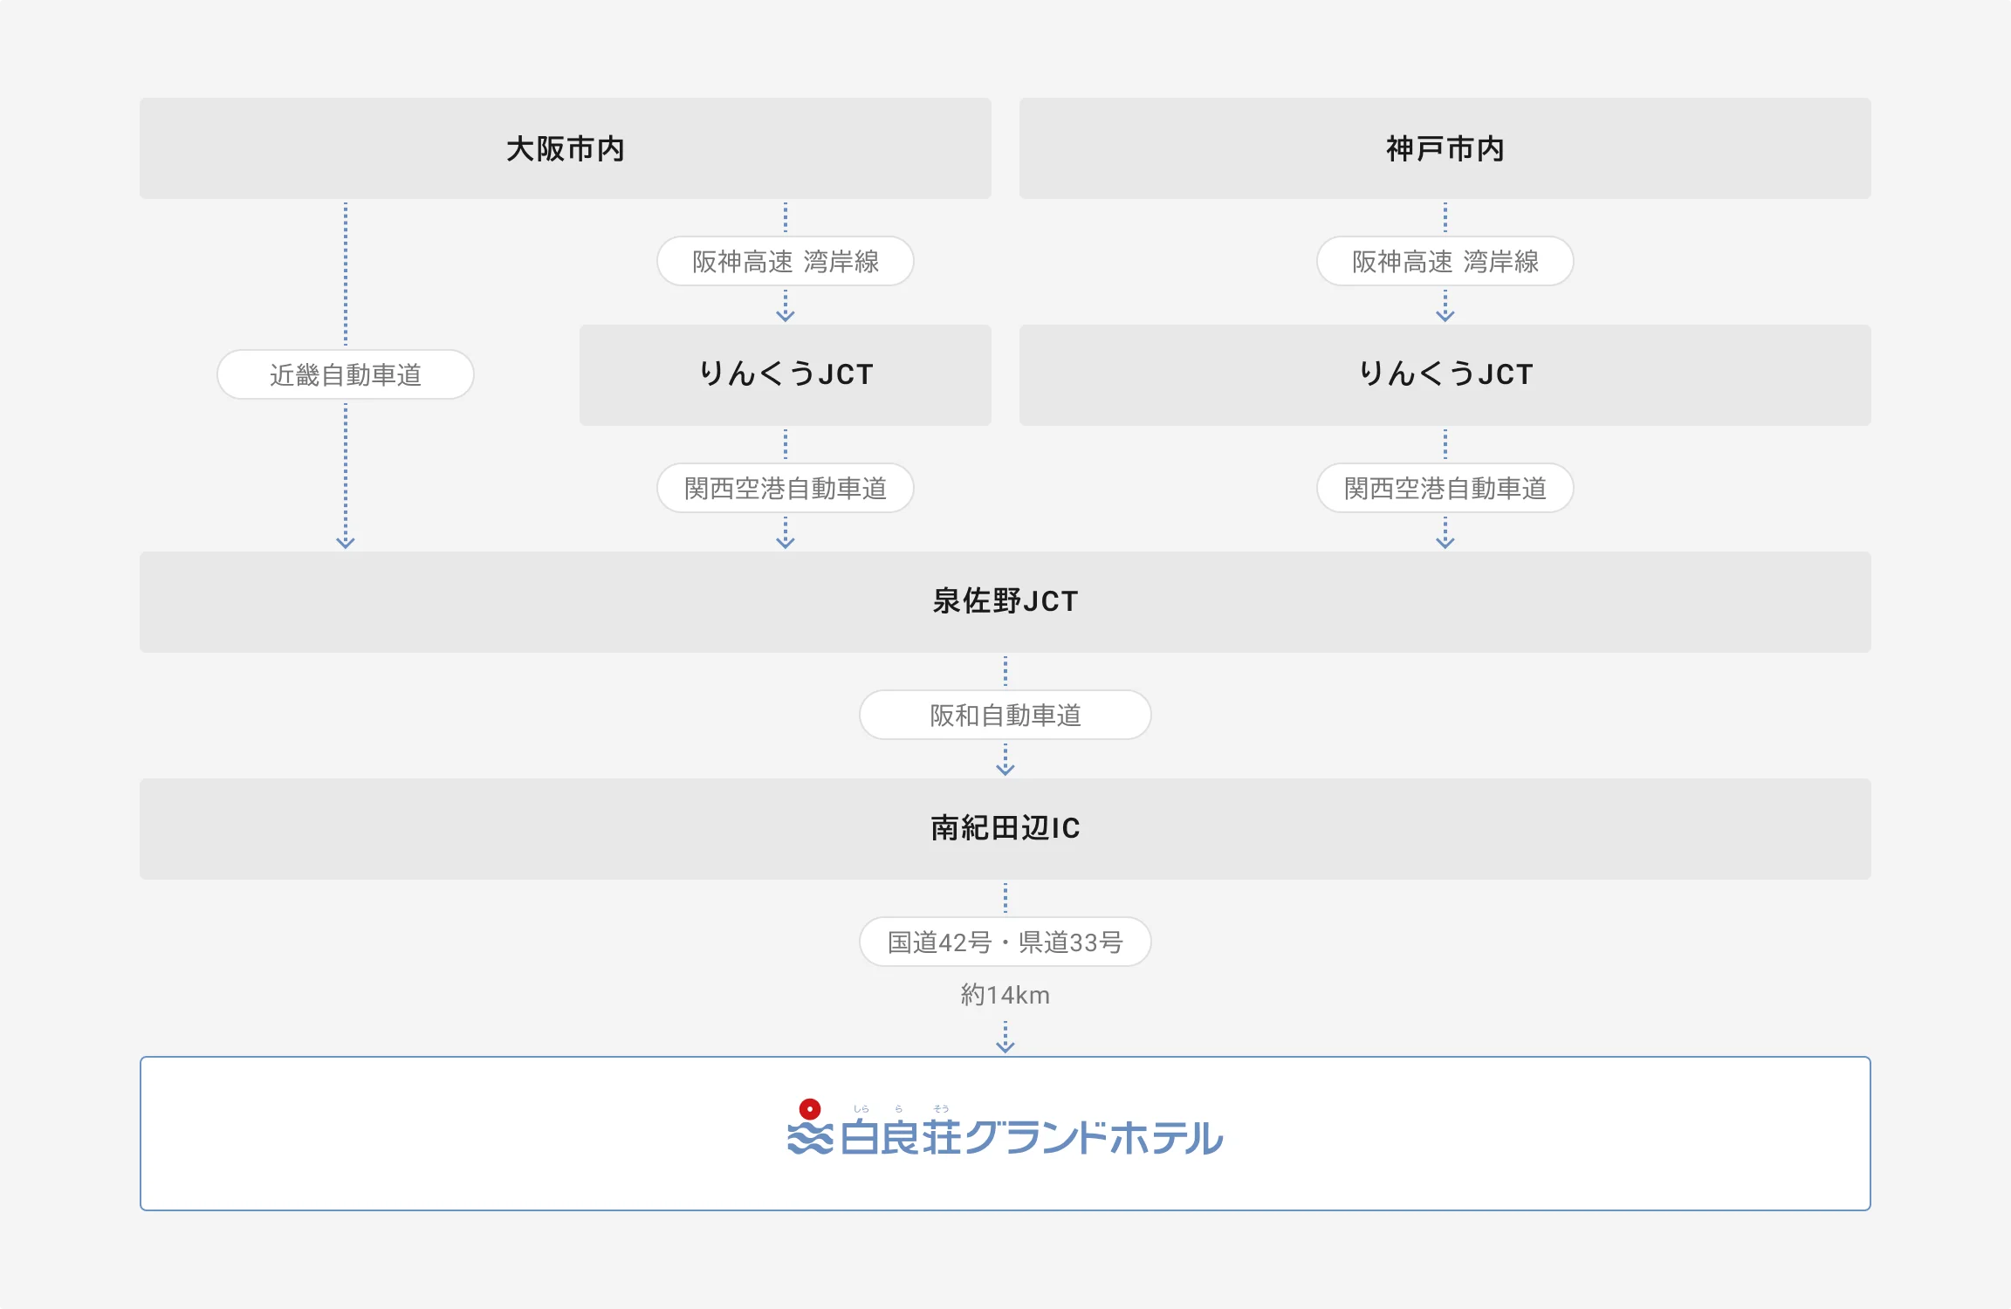
Task: Click arrowhead entering りんくうJCT below 大阪市内
Action: 786,316
